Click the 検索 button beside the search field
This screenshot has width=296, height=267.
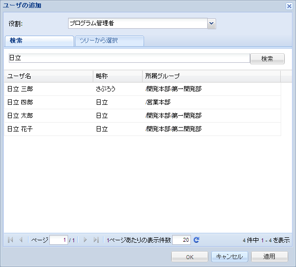pyautogui.click(x=267, y=59)
